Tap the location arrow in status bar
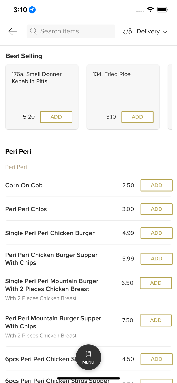The height and width of the screenshot is (383, 177). 32,10
